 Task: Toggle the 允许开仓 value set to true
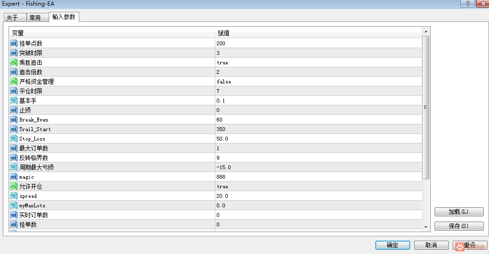click(318, 186)
